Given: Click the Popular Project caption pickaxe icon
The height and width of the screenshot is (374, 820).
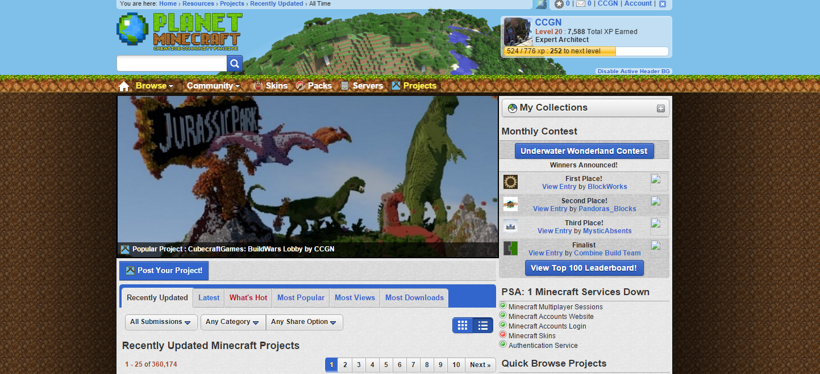Looking at the screenshot, I should tap(125, 249).
